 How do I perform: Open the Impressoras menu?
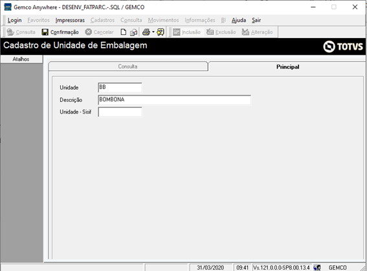click(70, 20)
